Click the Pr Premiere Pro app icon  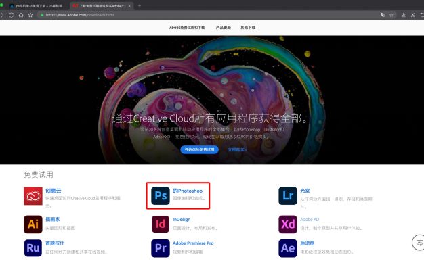click(161, 248)
